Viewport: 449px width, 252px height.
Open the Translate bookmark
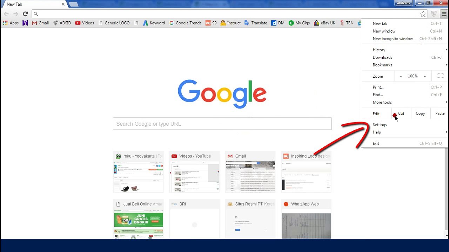point(256,23)
